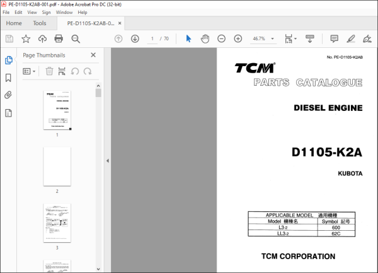The height and width of the screenshot is (273, 378).
Task: Open Page Thumbnails sidebar icon
Action: click(x=9, y=60)
